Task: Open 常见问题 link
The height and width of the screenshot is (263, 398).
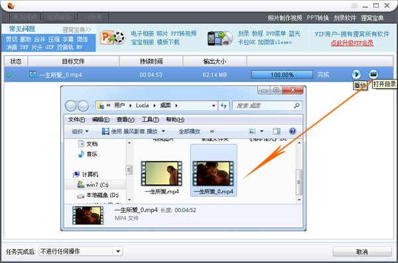Action: click(x=22, y=29)
